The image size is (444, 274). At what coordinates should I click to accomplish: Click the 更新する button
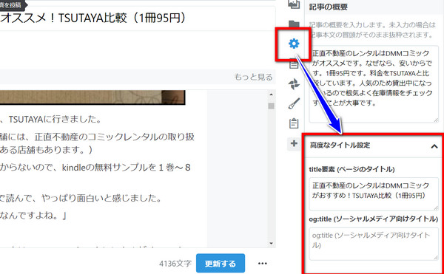221,263
